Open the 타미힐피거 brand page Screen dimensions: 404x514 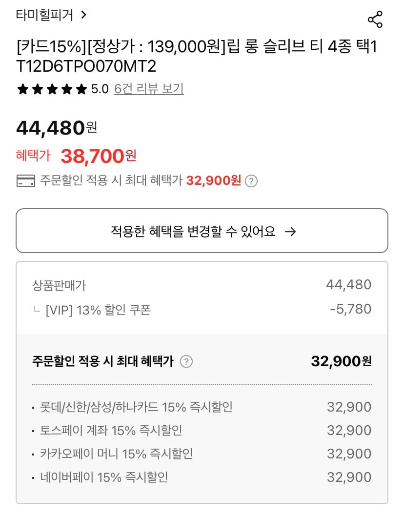(x=44, y=15)
